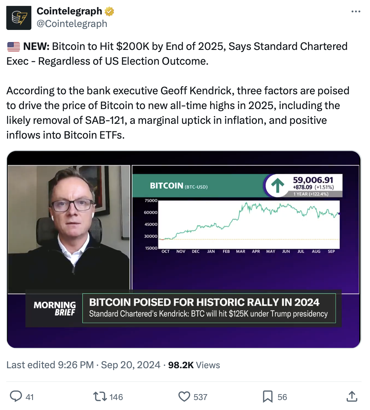The width and height of the screenshot is (370, 410).
Task: Click the Sep 20, 2024 date
Action: pyautogui.click(x=131, y=365)
